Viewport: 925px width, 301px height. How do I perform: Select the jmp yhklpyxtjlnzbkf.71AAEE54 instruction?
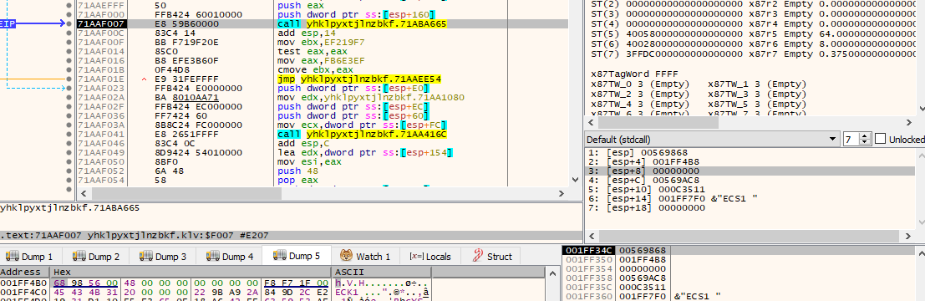point(359,79)
